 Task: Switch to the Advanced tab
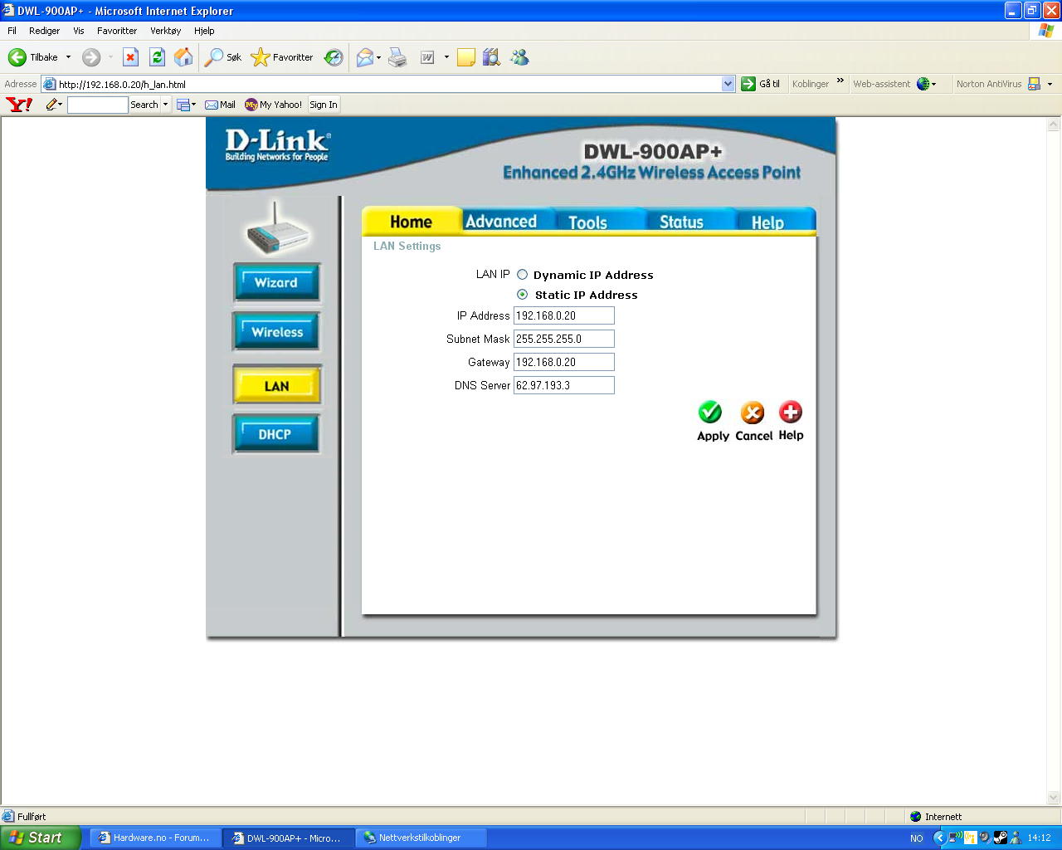click(501, 221)
